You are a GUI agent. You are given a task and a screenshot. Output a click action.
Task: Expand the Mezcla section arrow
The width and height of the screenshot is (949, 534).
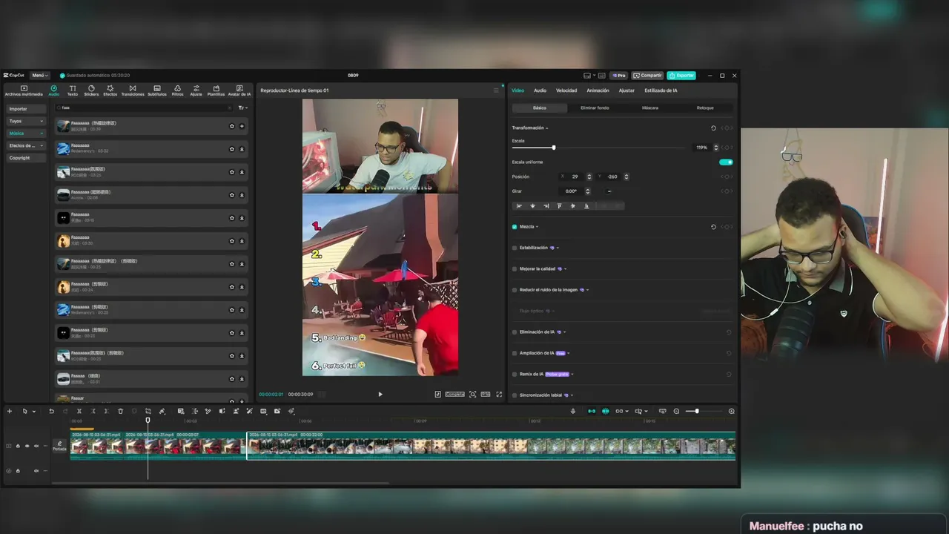tap(537, 227)
